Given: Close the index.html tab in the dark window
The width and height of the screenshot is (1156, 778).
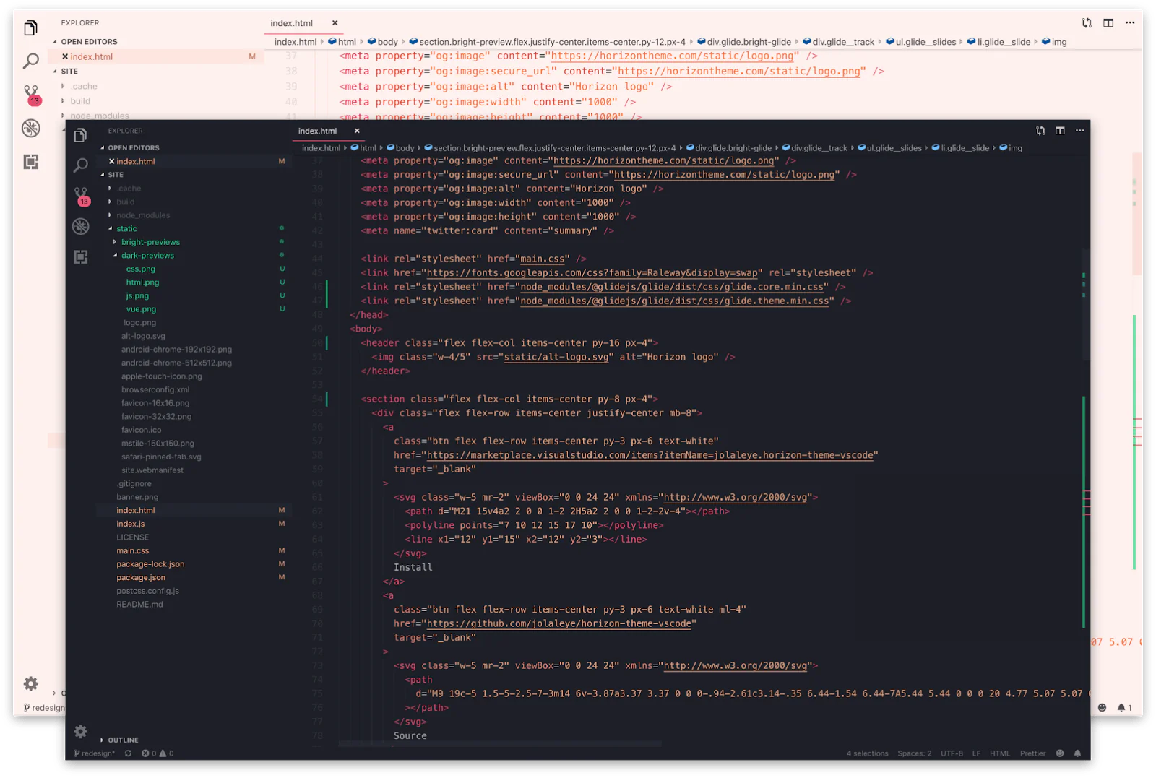Looking at the screenshot, I should (x=357, y=131).
